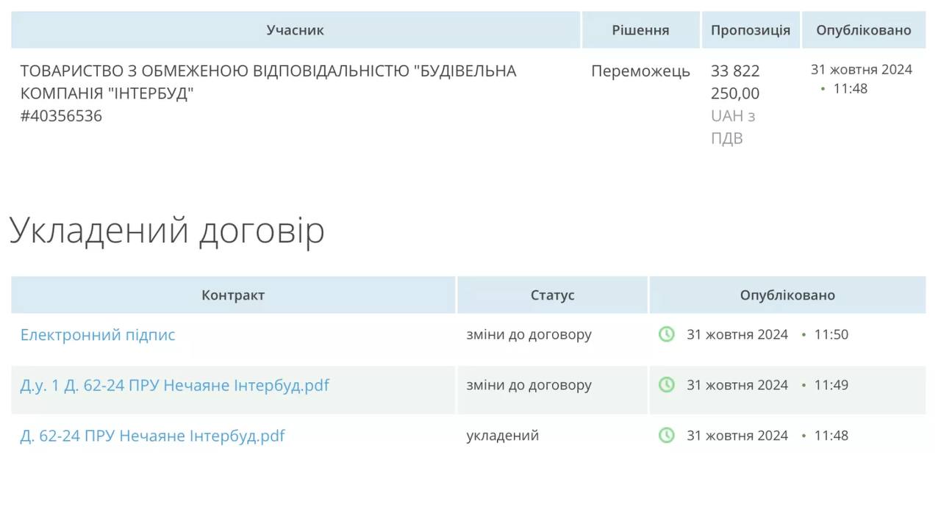Viewport: 941px width, 507px height.
Task: Select the Пропозиція column header
Action: (750, 30)
